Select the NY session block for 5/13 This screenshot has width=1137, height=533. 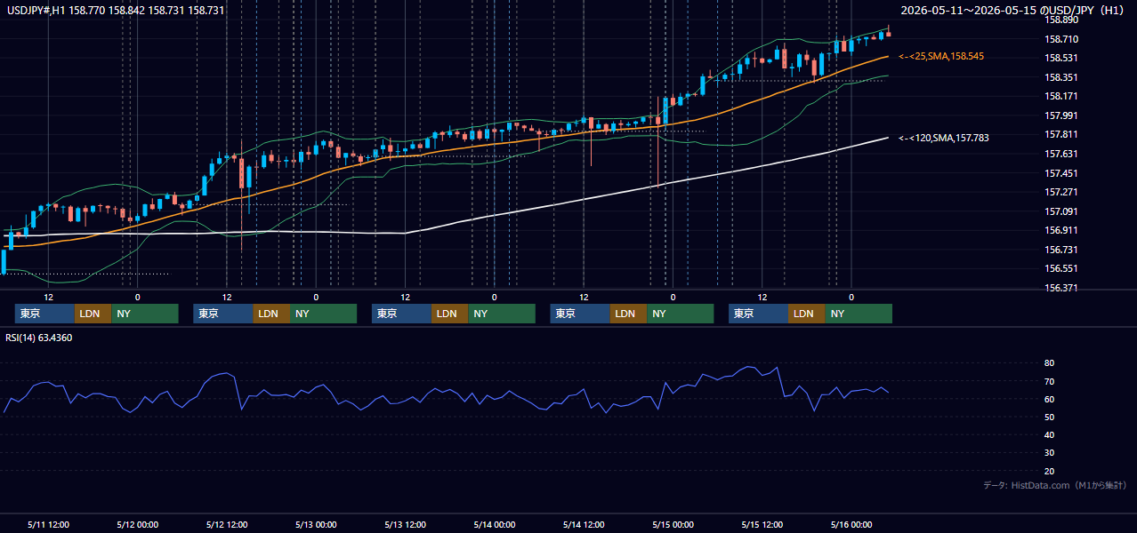(x=502, y=314)
